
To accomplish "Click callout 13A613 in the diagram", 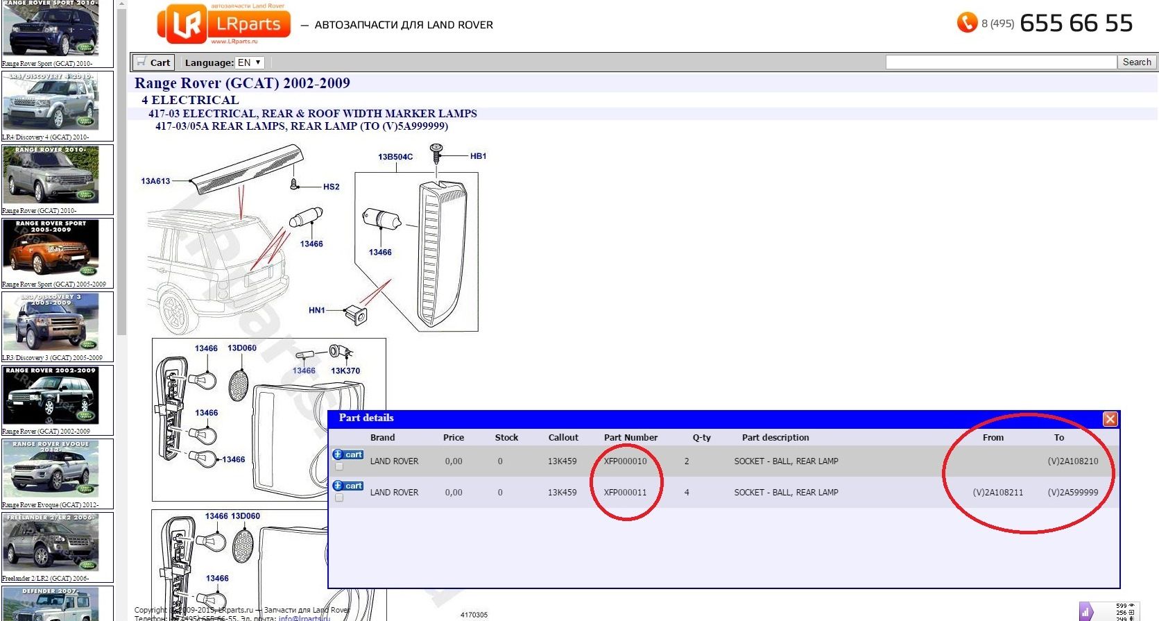I will (x=155, y=181).
